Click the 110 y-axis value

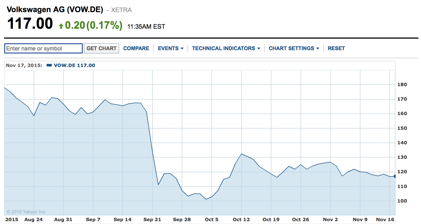[x=402, y=186]
